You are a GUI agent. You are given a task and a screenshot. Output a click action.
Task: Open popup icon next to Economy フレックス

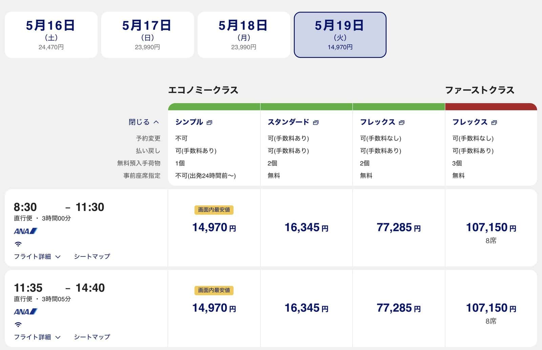coord(402,123)
